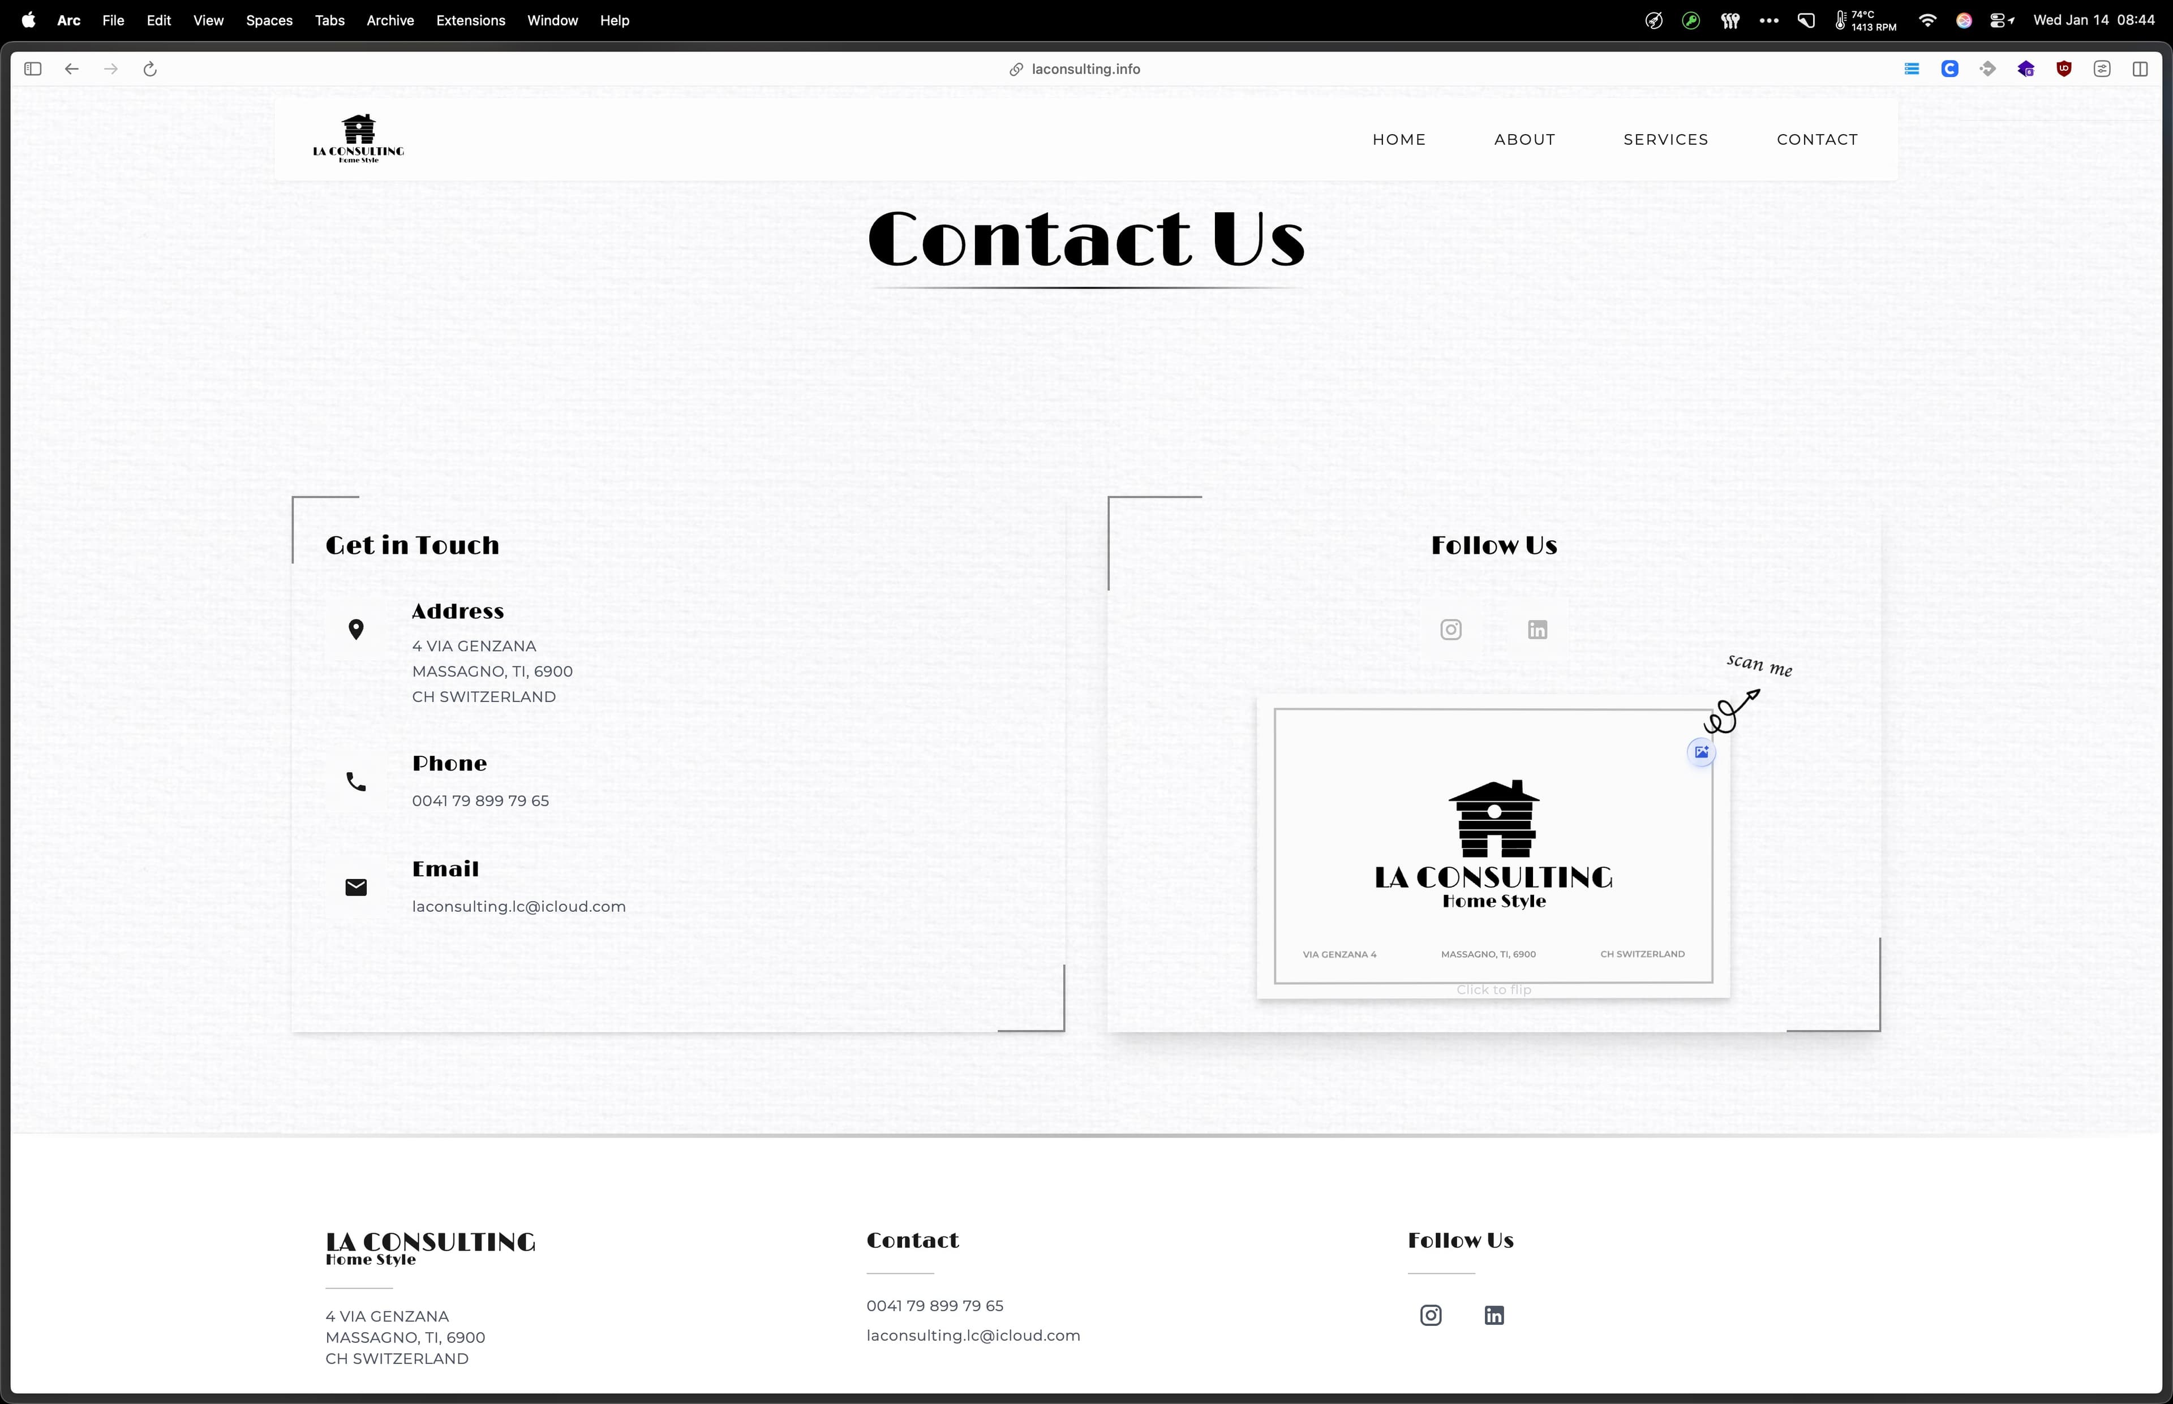Click the footer email address
Screen dimensions: 2173x1404
click(973, 1336)
